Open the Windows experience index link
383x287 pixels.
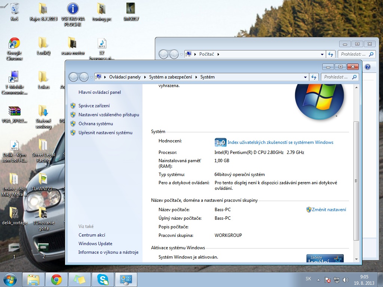[x=280, y=142]
